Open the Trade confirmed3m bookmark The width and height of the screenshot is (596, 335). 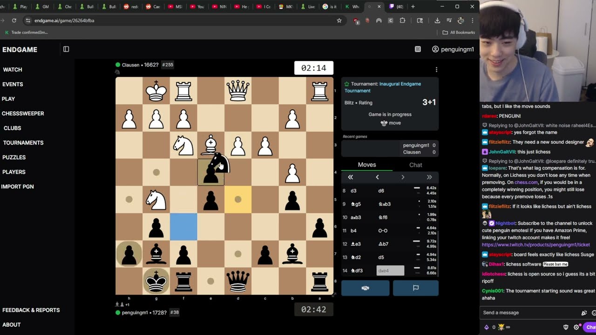(26, 33)
